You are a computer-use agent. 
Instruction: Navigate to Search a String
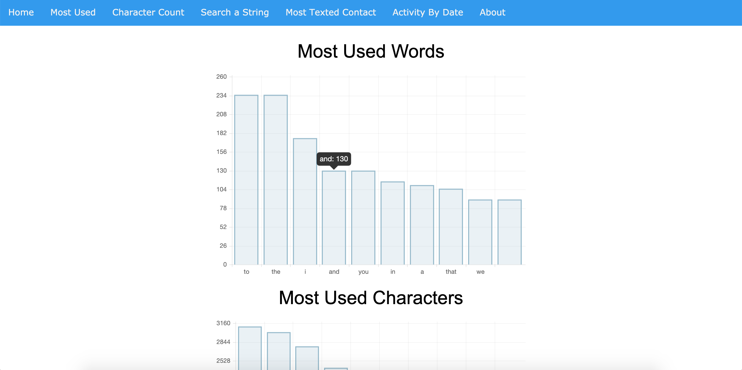[x=234, y=12]
